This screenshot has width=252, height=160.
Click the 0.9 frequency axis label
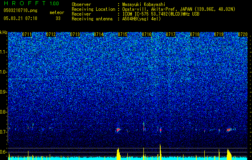pyautogui.click(x=4, y=92)
